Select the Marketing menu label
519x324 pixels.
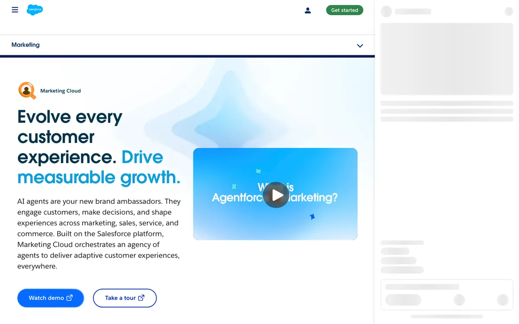tap(26, 45)
